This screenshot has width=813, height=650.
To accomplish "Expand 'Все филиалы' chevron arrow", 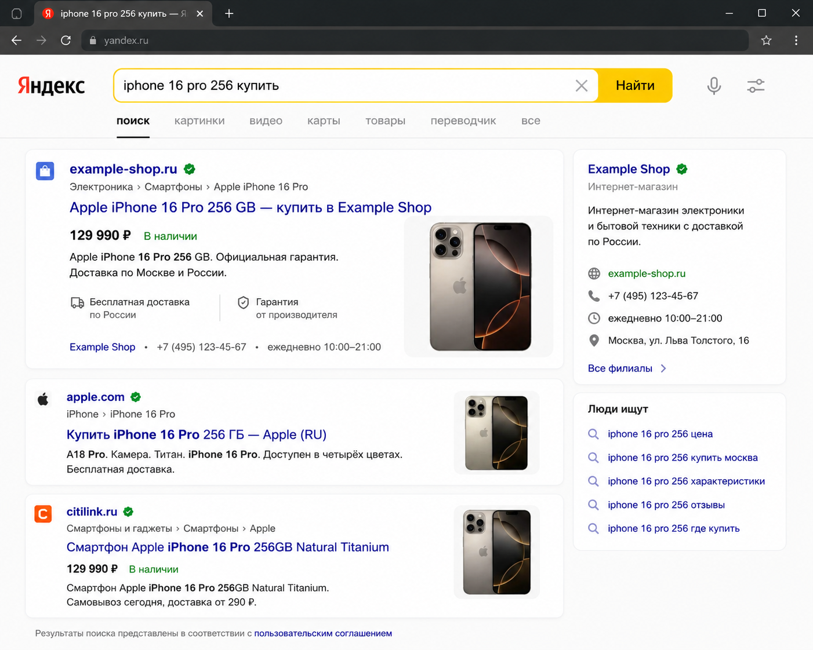I will [x=663, y=368].
